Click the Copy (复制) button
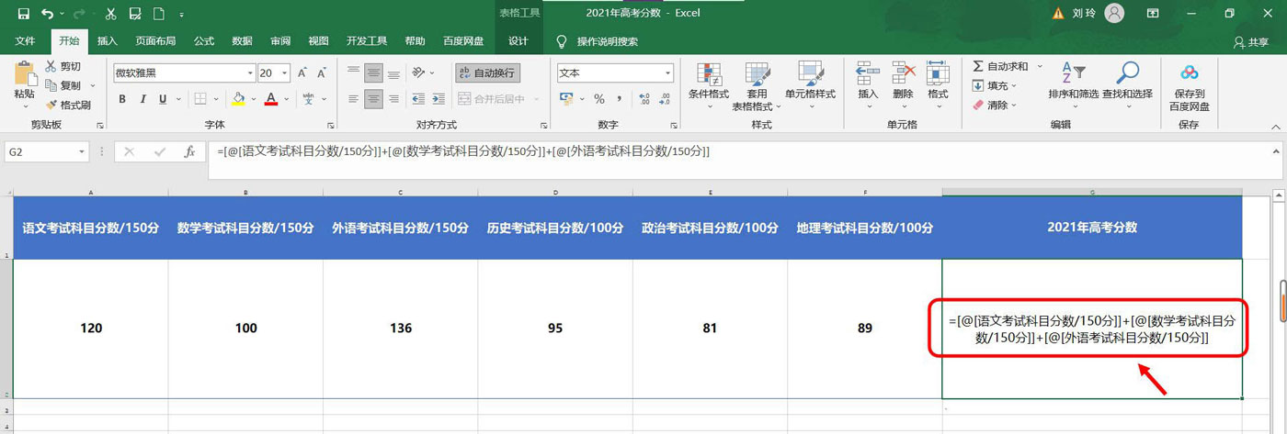 [x=63, y=85]
